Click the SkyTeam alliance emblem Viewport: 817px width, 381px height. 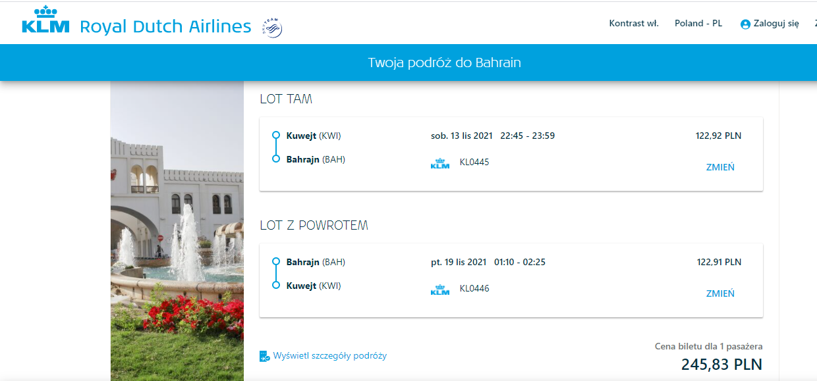[x=272, y=28]
